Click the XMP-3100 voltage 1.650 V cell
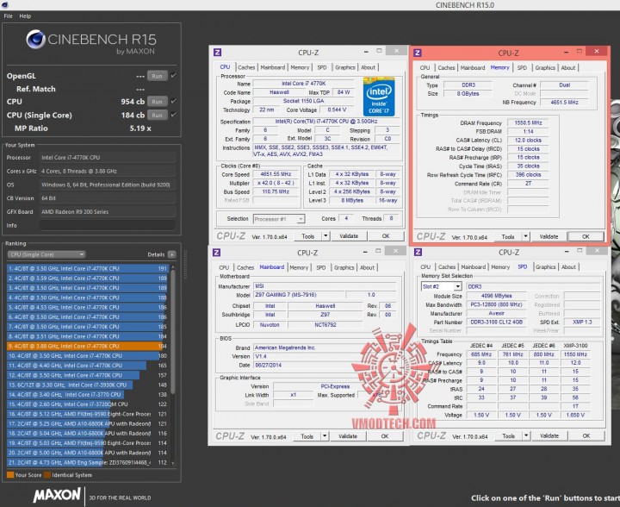620x507 pixels. (x=575, y=415)
